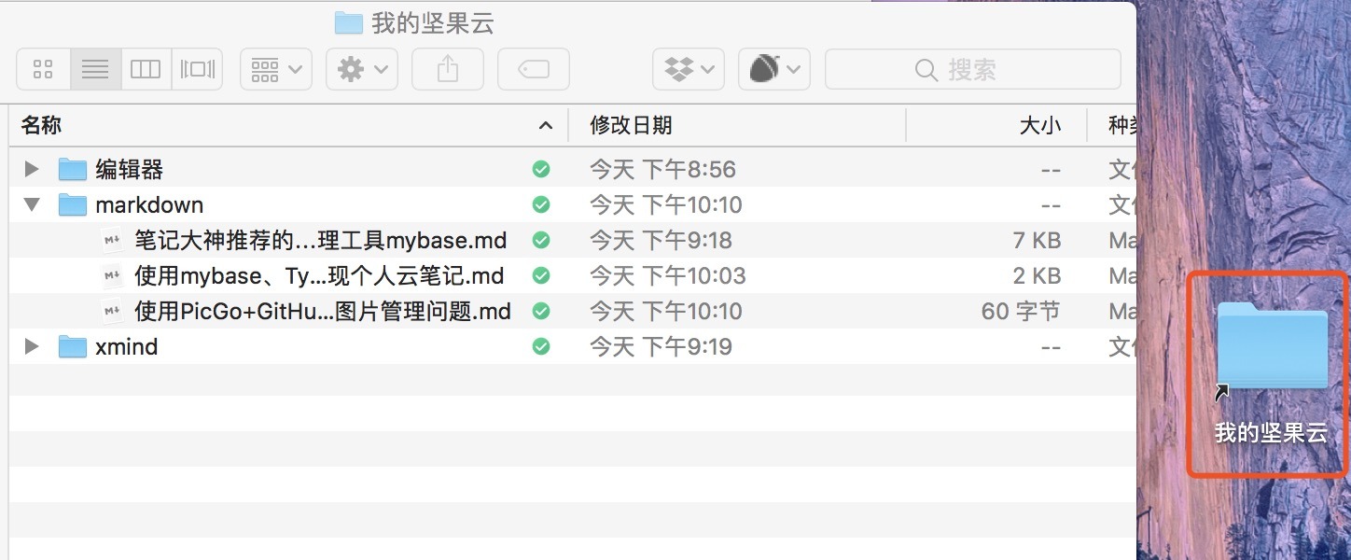This screenshot has height=560, width=1351.
Task: Switch Finder to Cover Flow view
Action: point(197,69)
